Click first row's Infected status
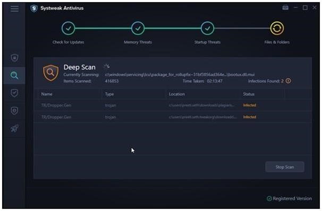 click(250, 105)
